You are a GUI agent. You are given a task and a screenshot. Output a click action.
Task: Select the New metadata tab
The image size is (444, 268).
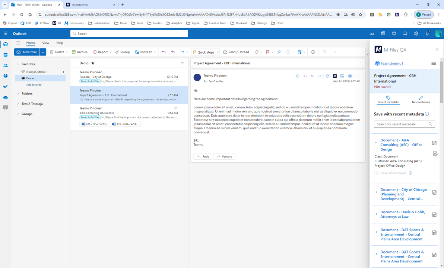pyautogui.click(x=421, y=100)
